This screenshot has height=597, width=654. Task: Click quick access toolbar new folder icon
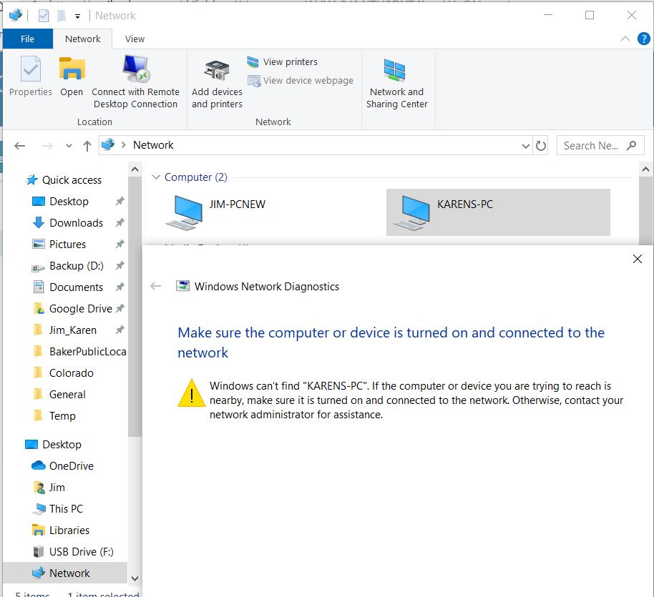(x=62, y=16)
